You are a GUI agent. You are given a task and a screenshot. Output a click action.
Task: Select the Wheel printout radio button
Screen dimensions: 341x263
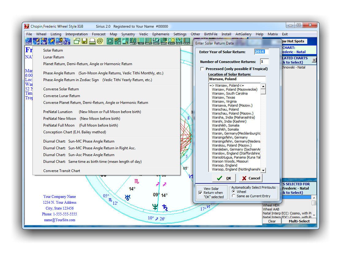(233, 191)
